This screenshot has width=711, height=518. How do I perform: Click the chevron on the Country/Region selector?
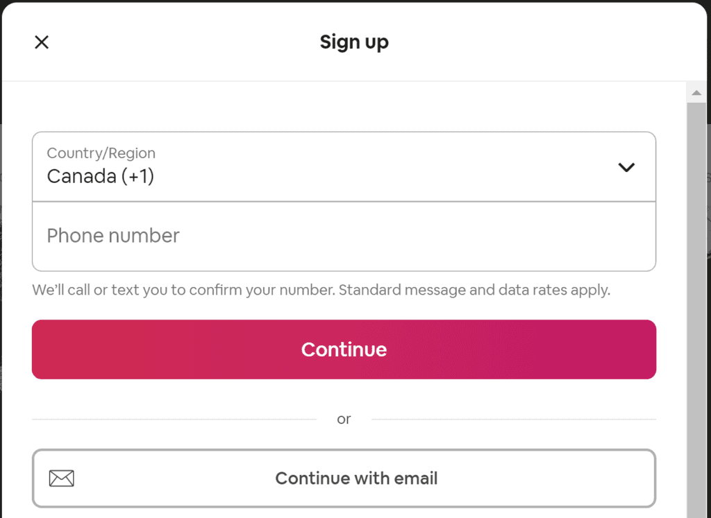(x=626, y=167)
